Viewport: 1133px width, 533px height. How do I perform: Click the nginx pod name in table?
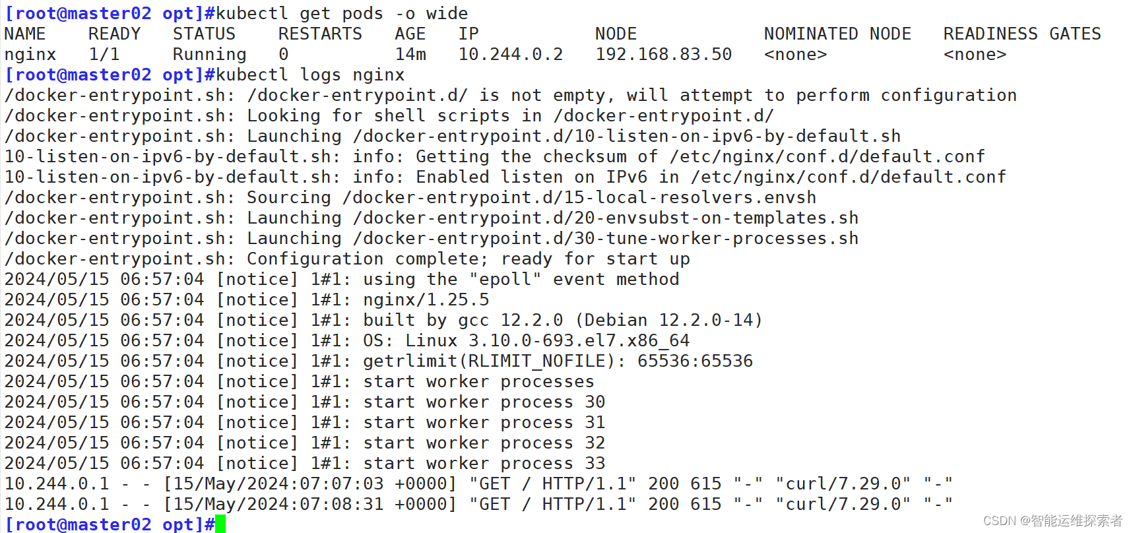30,54
